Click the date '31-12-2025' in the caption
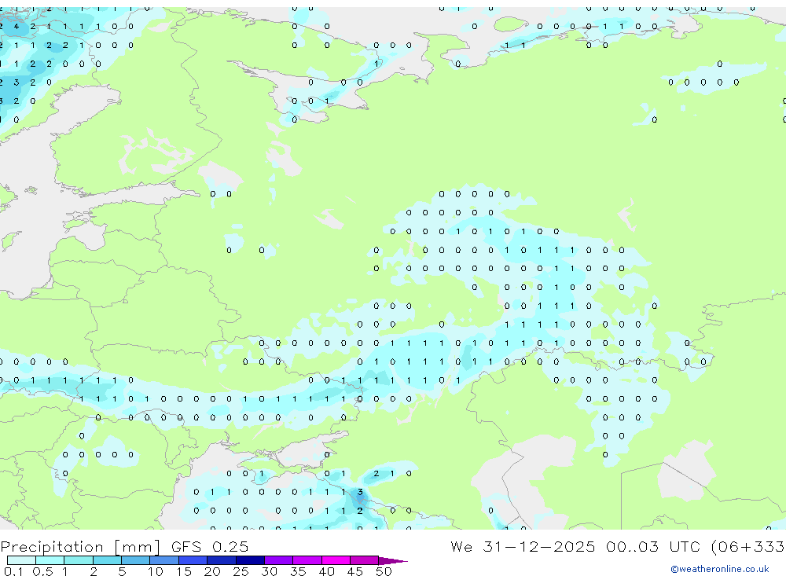This screenshot has height=576, width=786. (539, 546)
